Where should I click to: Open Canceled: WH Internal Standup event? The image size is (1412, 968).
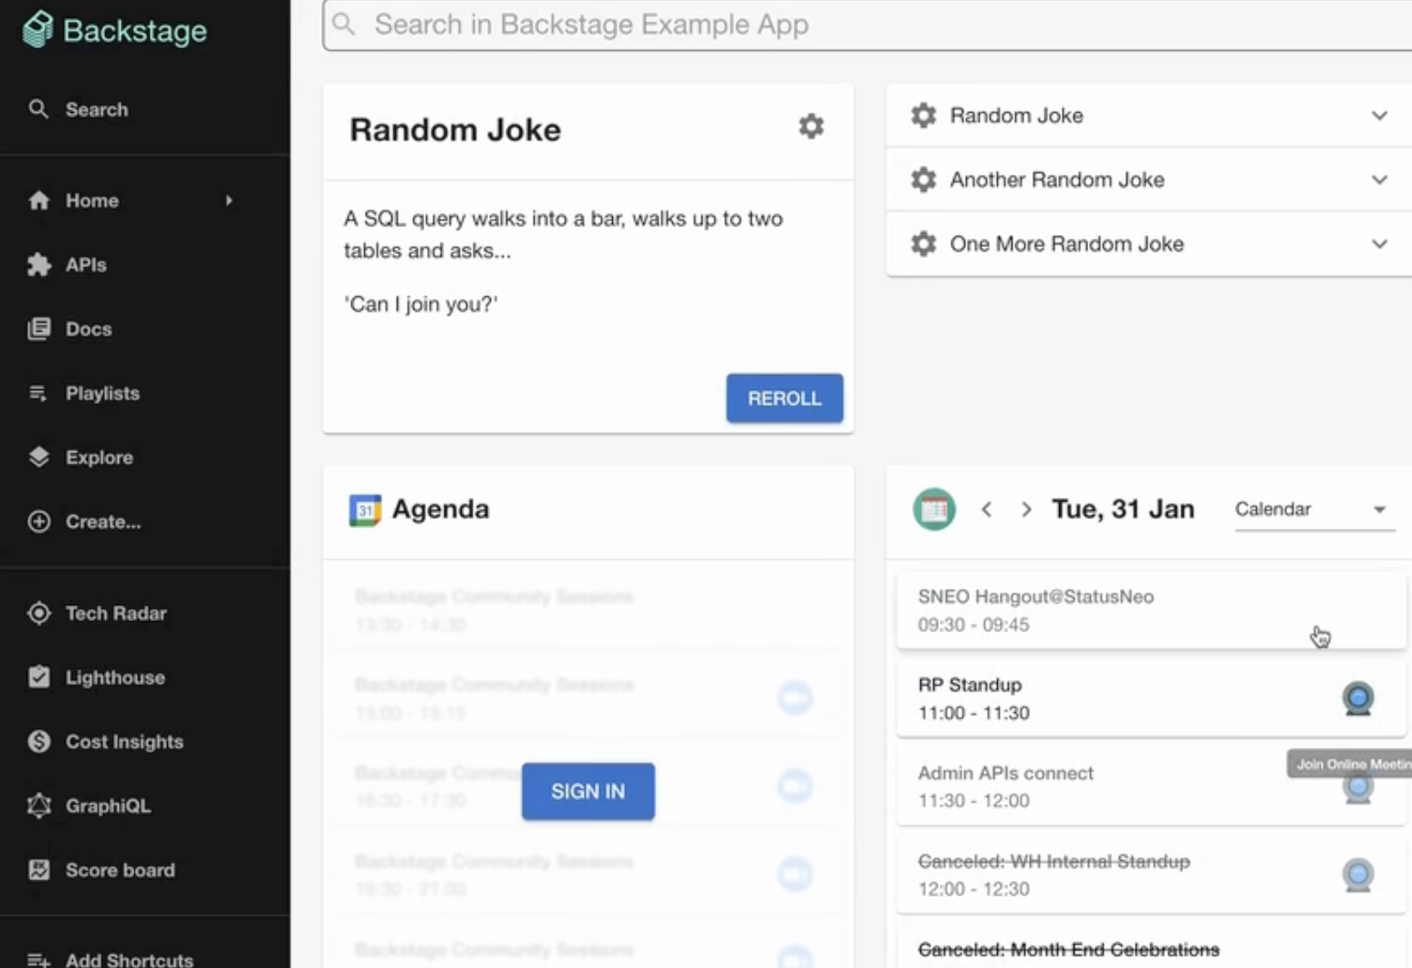coord(1151,875)
